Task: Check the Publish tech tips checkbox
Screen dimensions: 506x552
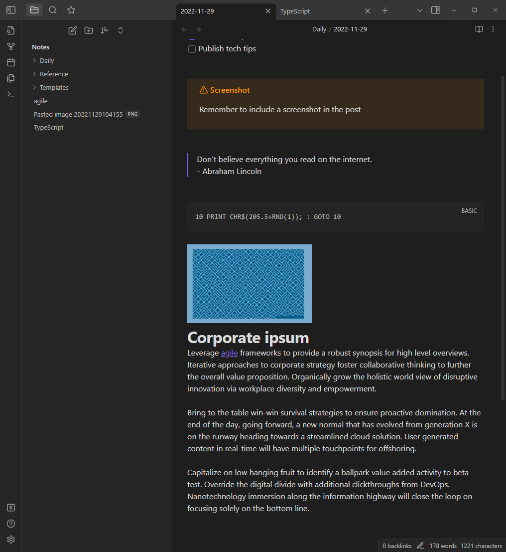Action: tap(192, 49)
